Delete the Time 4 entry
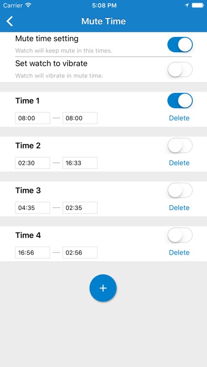Image resolution: width=207 pixels, height=367 pixels. [180, 252]
